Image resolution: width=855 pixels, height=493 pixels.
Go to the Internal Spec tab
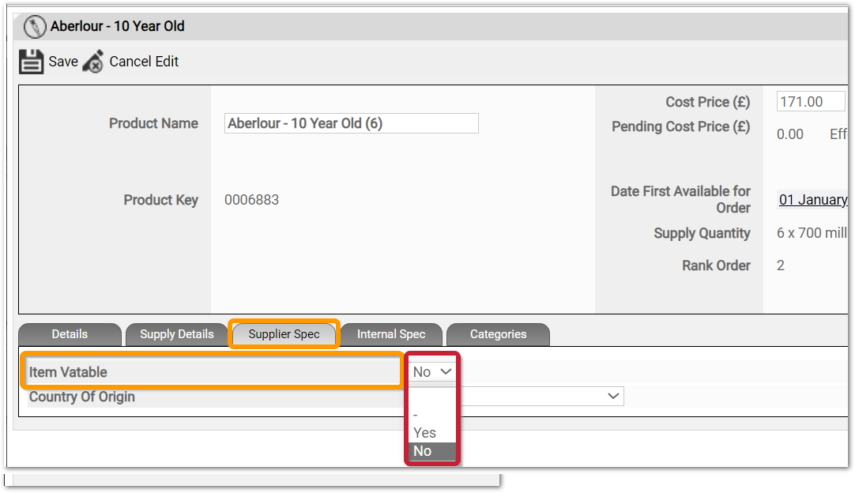[391, 334]
